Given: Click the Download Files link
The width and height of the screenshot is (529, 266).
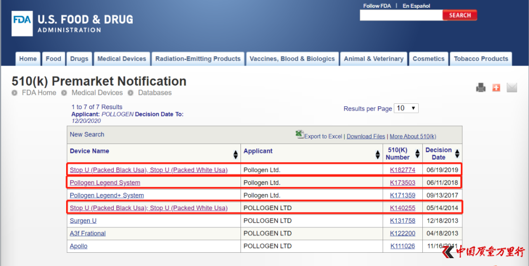Looking at the screenshot, I should pos(366,136).
